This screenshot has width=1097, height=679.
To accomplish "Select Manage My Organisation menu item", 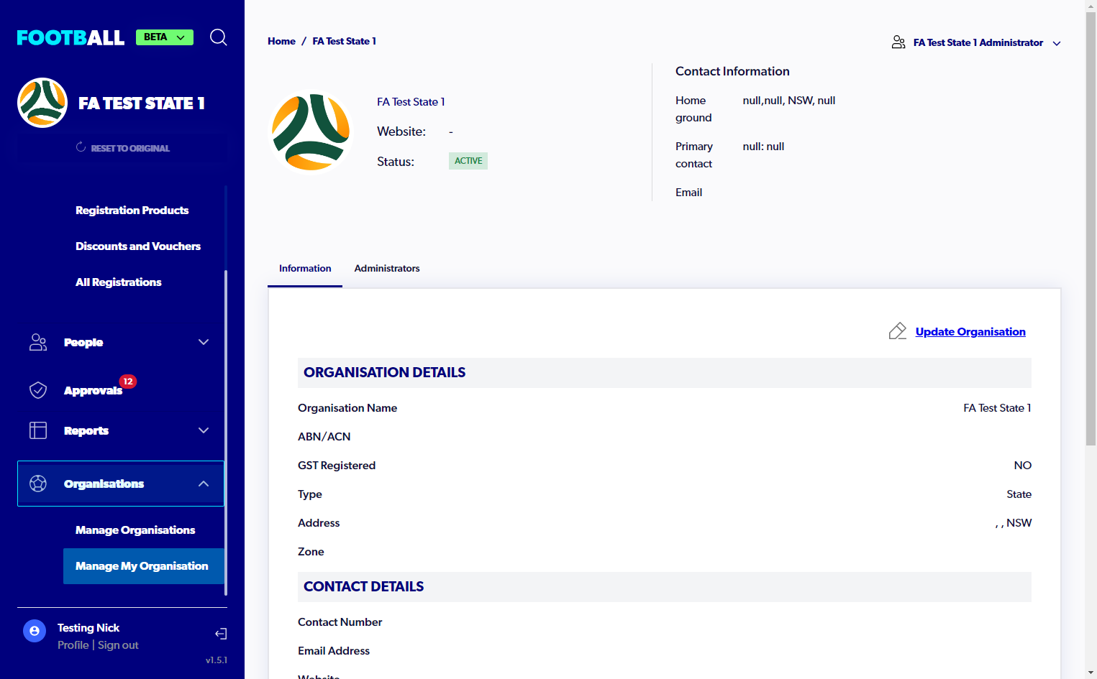I will pyautogui.click(x=144, y=566).
